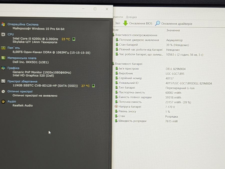Open the Аудіо section link
Image resolution: width=225 pixels, height=169 pixels.
point(12,101)
